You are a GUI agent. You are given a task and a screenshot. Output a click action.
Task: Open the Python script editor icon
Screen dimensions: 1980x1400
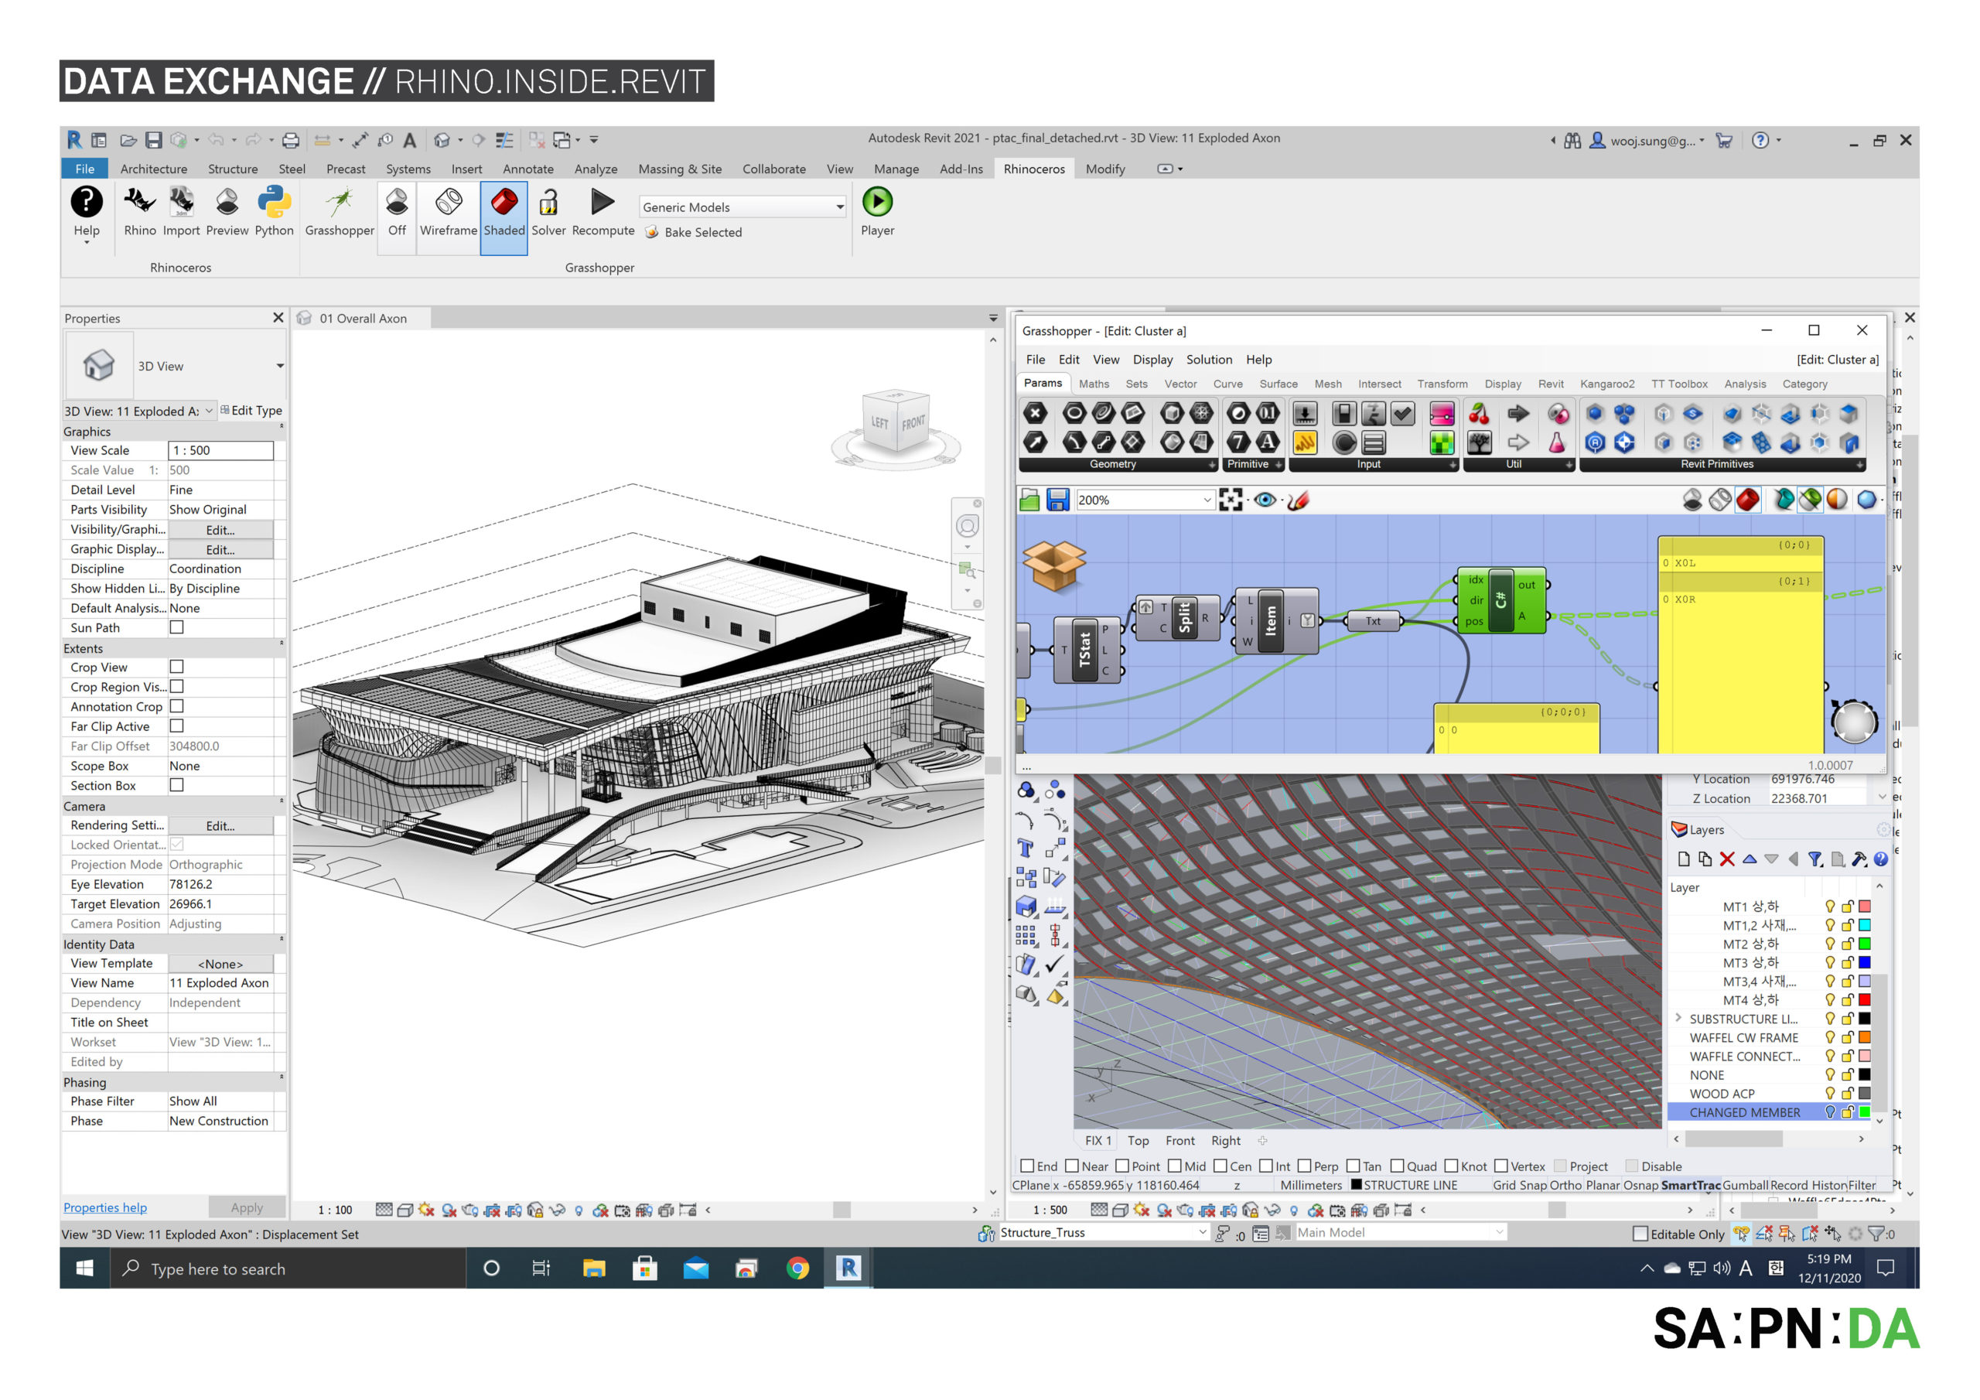click(275, 211)
